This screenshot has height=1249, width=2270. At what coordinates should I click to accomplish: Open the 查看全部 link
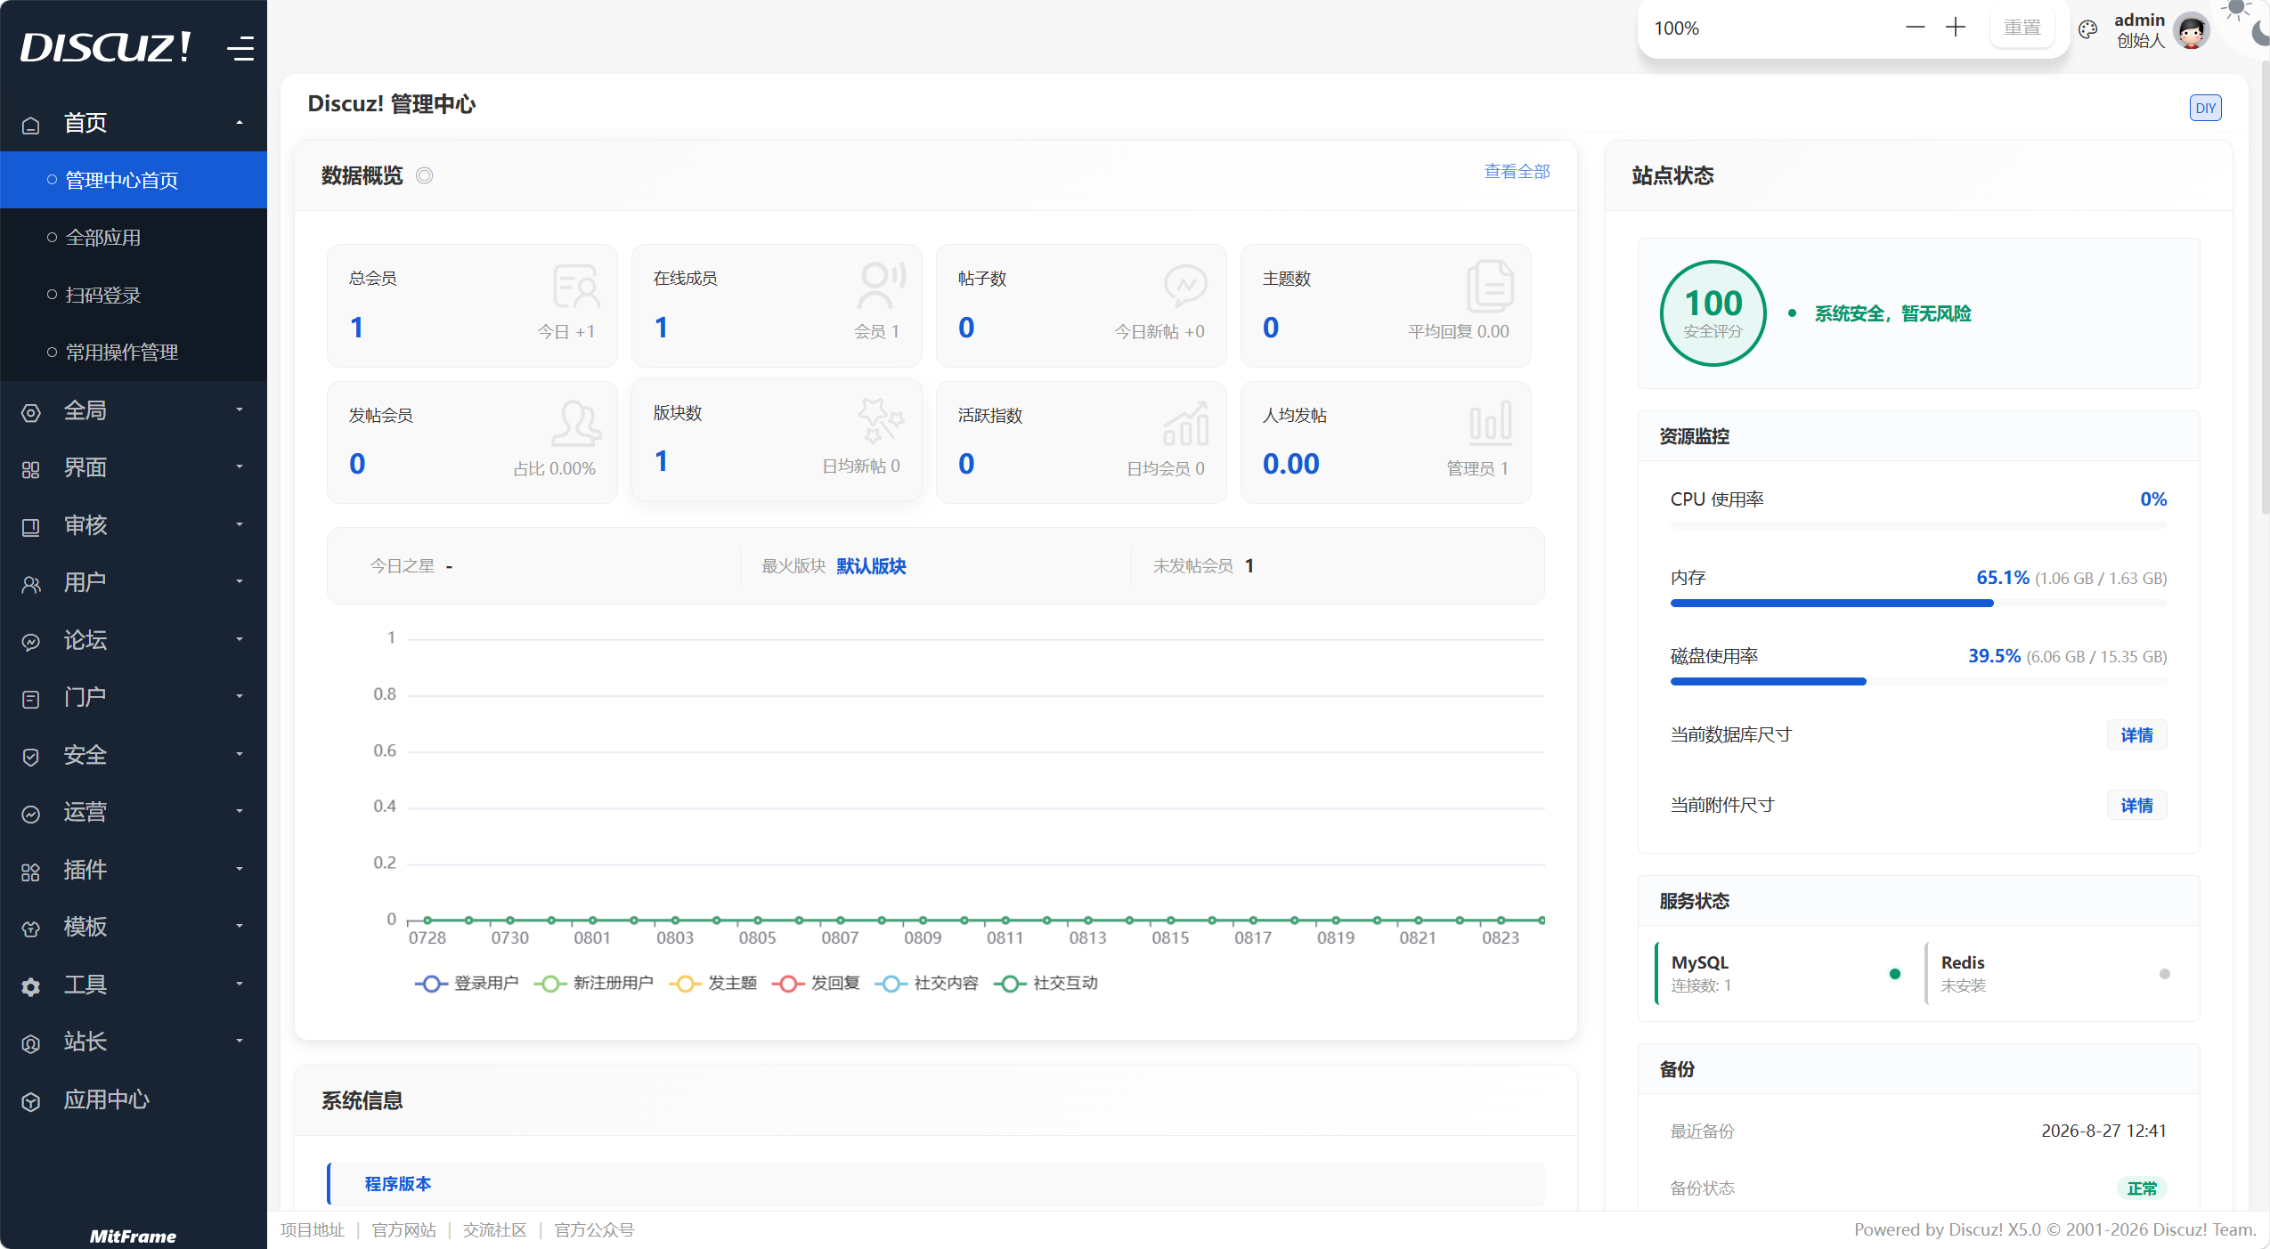(1517, 172)
